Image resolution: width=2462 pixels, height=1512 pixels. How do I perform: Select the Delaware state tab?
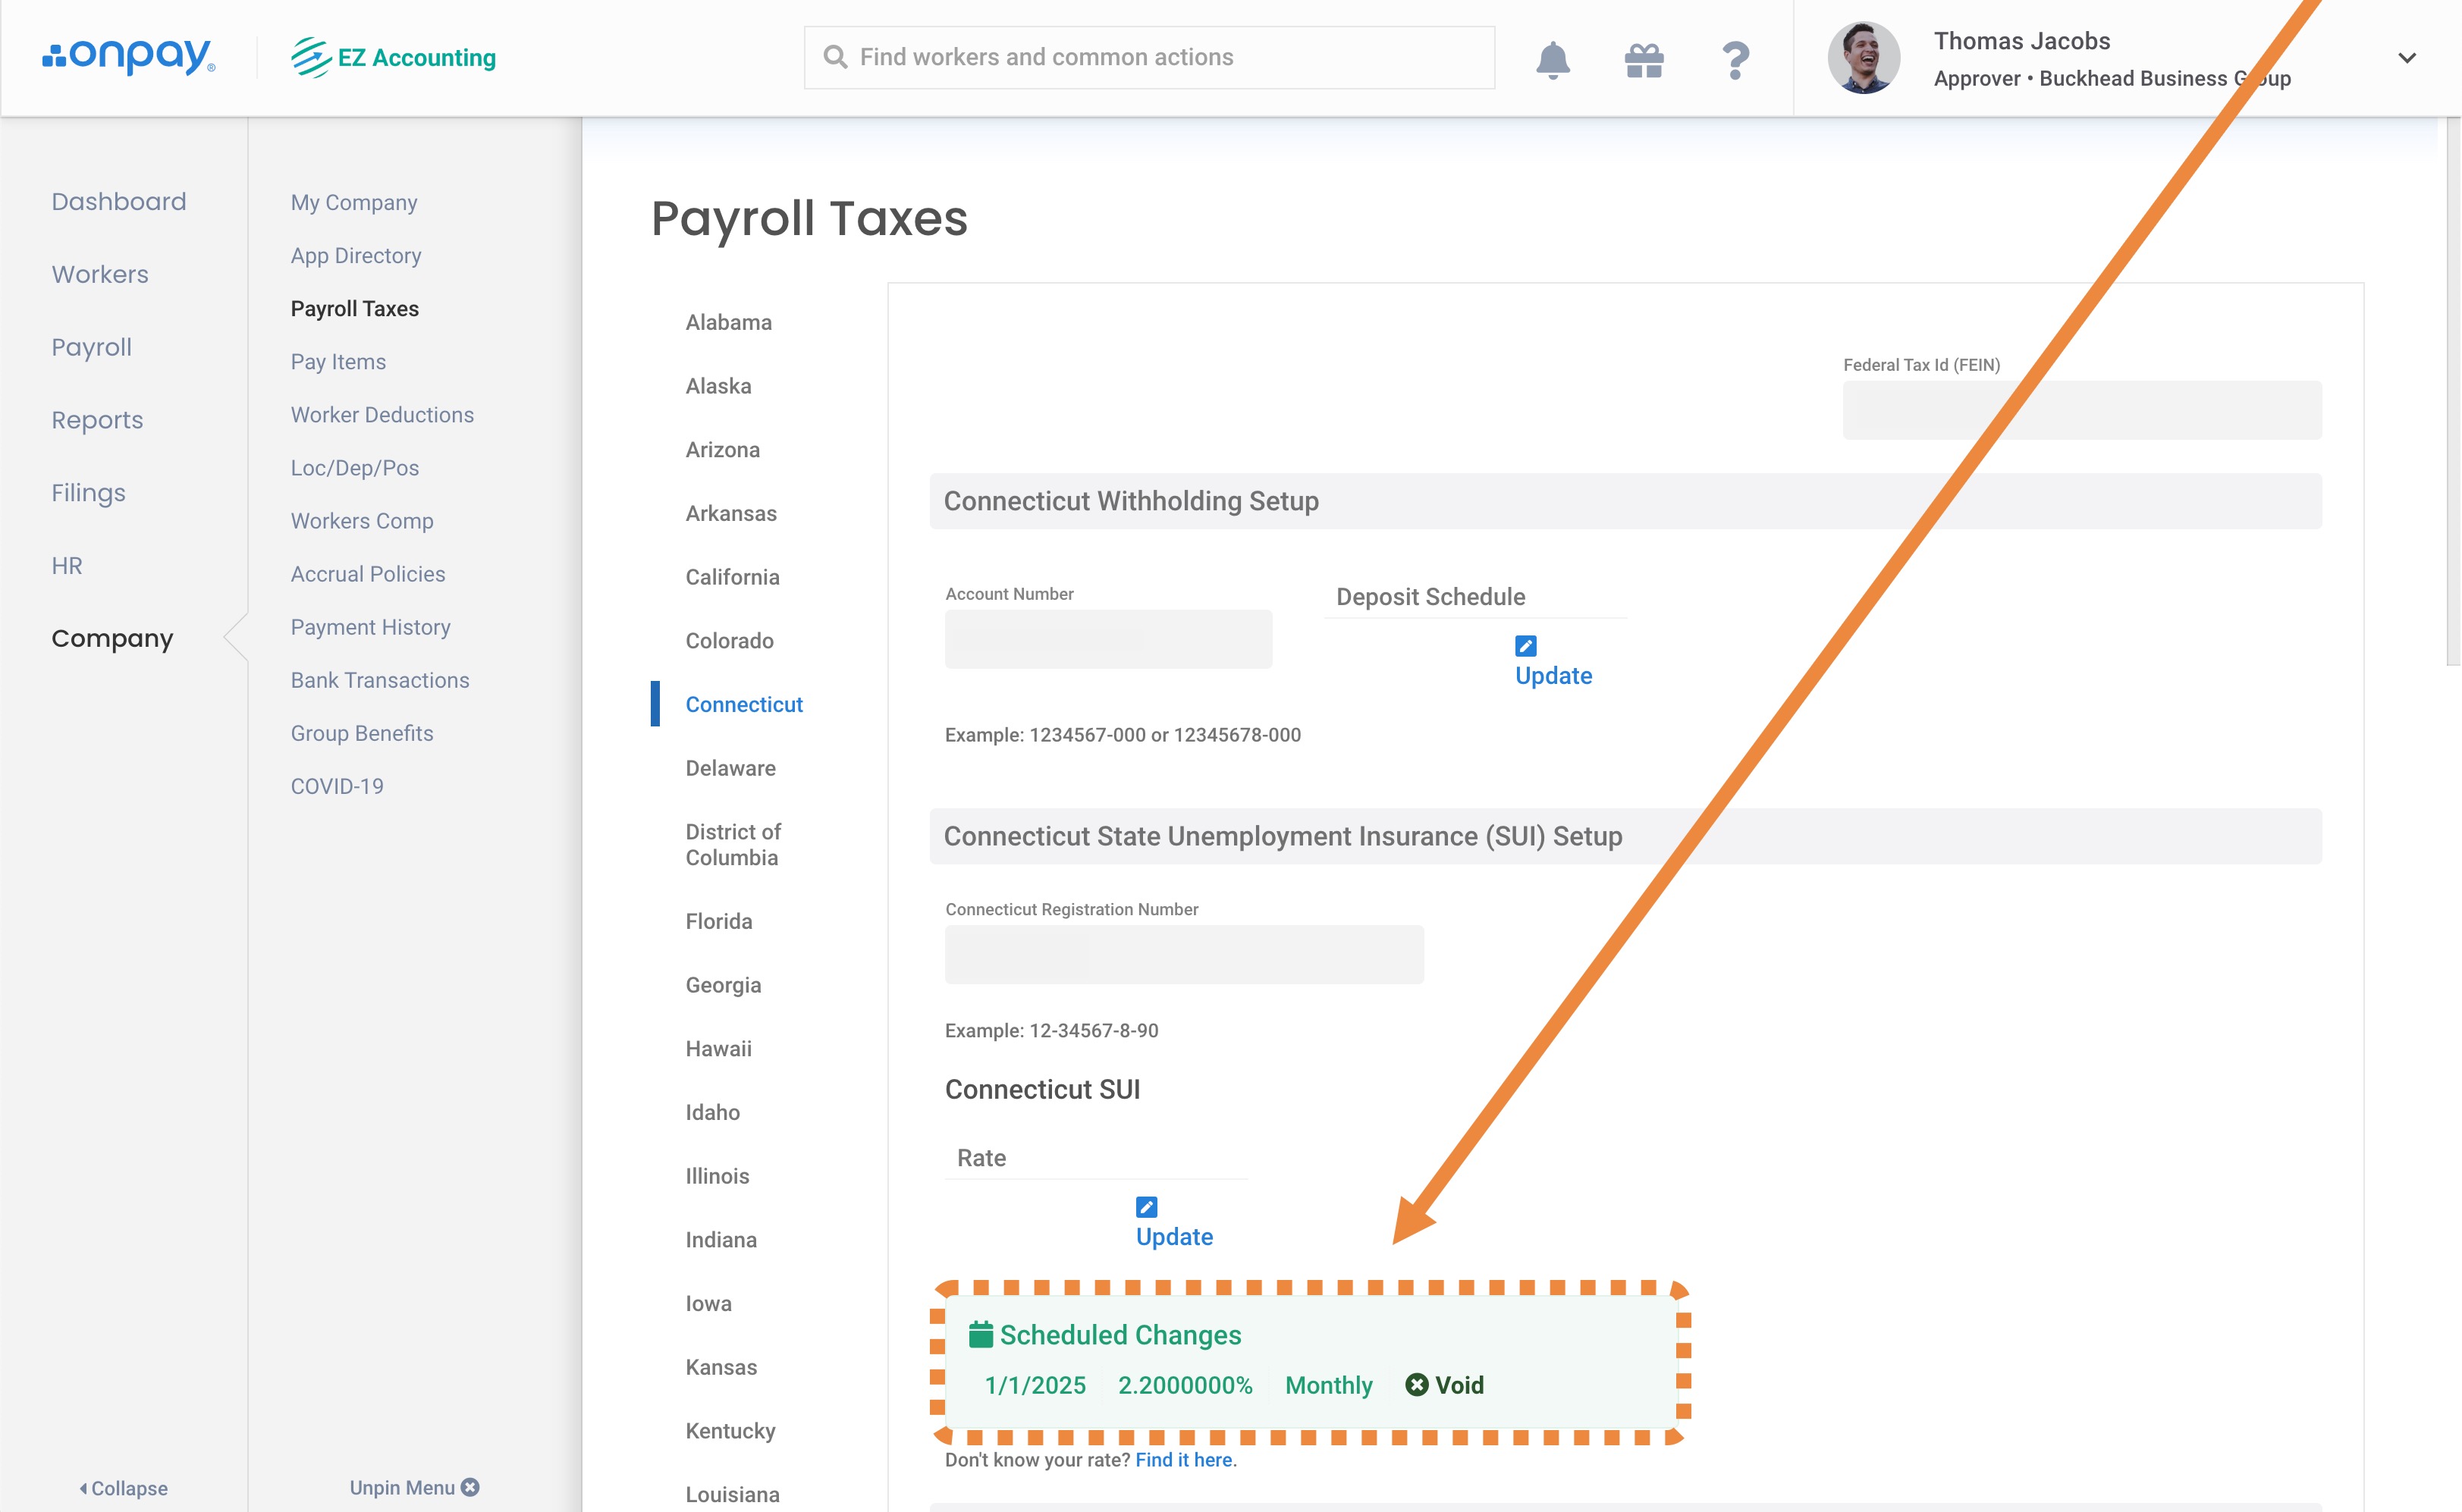[x=730, y=768]
